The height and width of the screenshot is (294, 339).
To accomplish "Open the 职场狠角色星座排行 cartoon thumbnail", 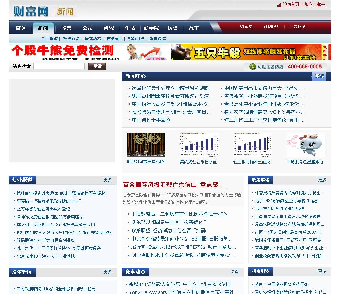I will coord(305,145).
